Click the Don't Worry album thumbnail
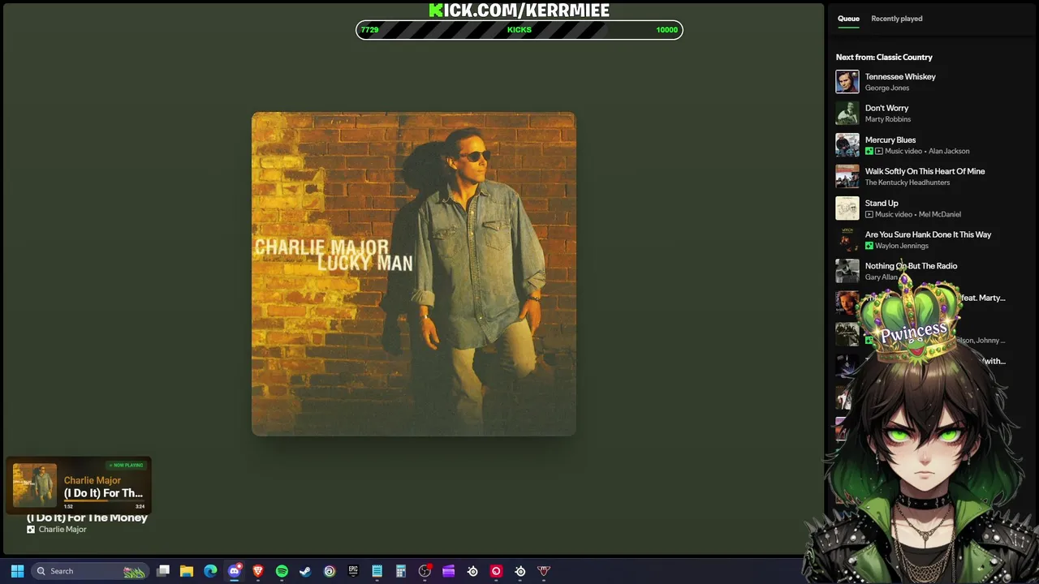This screenshot has height=584, width=1039. tap(847, 114)
